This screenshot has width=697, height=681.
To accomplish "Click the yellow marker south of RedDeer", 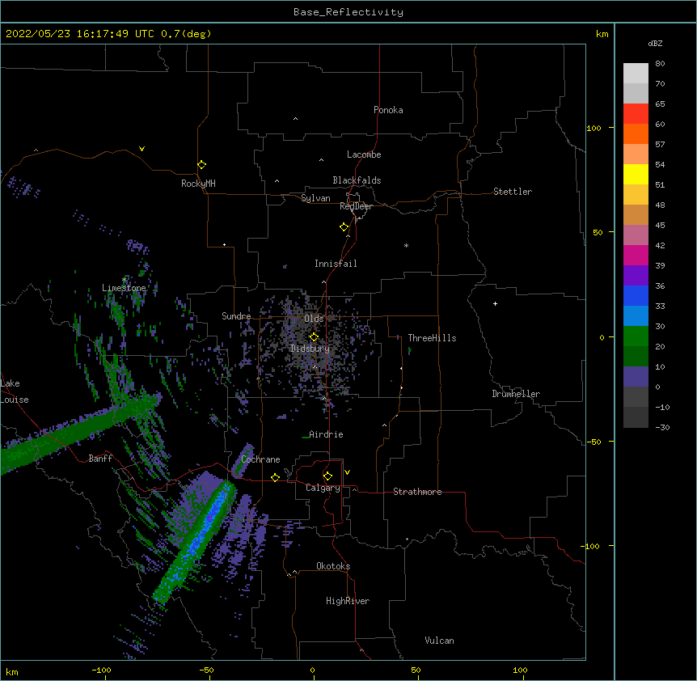I will 344,227.
